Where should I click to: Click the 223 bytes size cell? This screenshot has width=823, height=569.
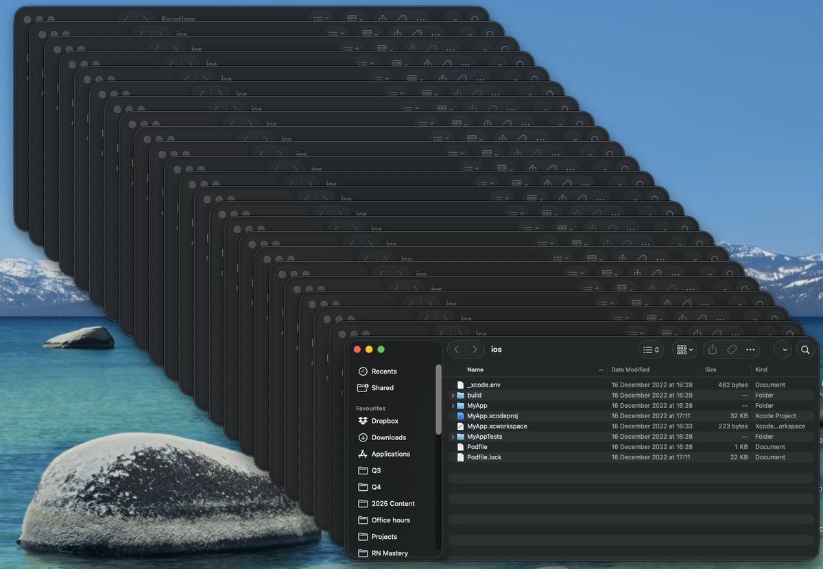[x=733, y=426]
